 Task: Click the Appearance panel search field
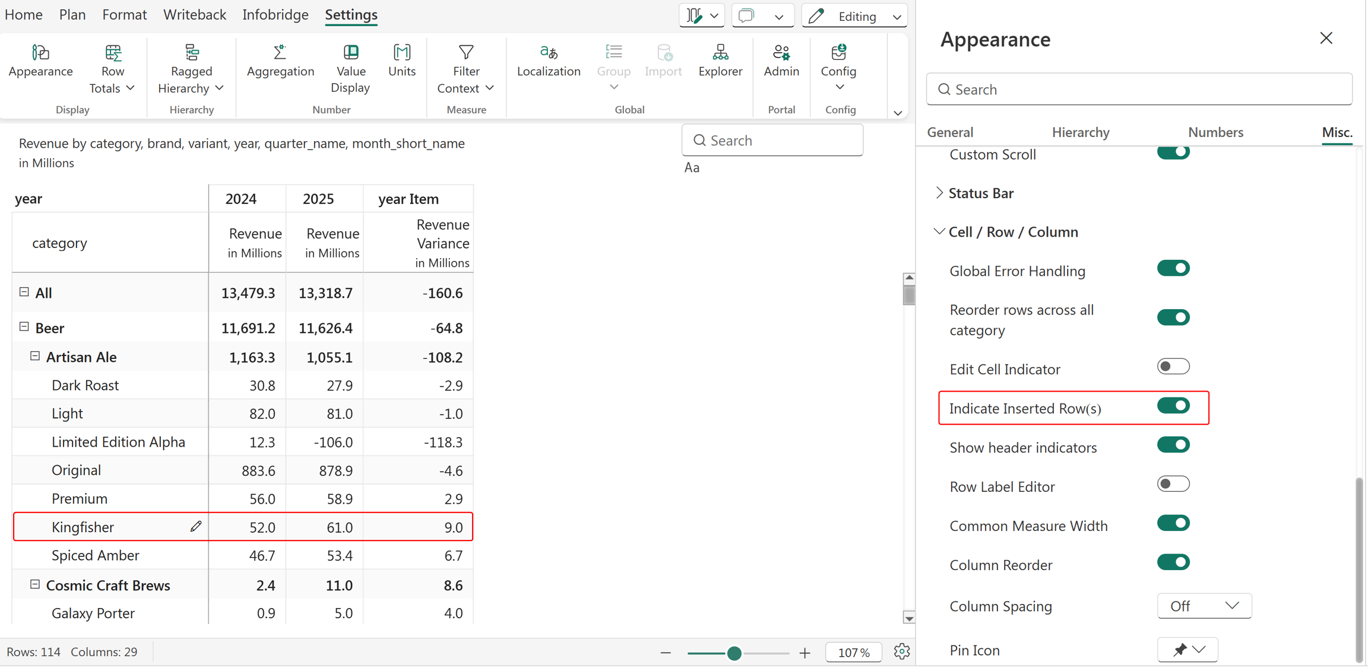(1139, 89)
